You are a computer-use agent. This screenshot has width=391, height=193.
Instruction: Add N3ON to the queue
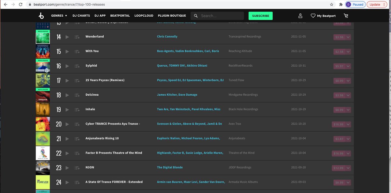pos(77,168)
